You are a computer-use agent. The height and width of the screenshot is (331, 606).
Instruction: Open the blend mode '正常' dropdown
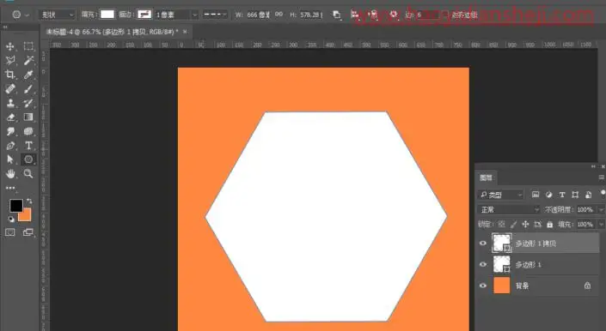click(509, 209)
